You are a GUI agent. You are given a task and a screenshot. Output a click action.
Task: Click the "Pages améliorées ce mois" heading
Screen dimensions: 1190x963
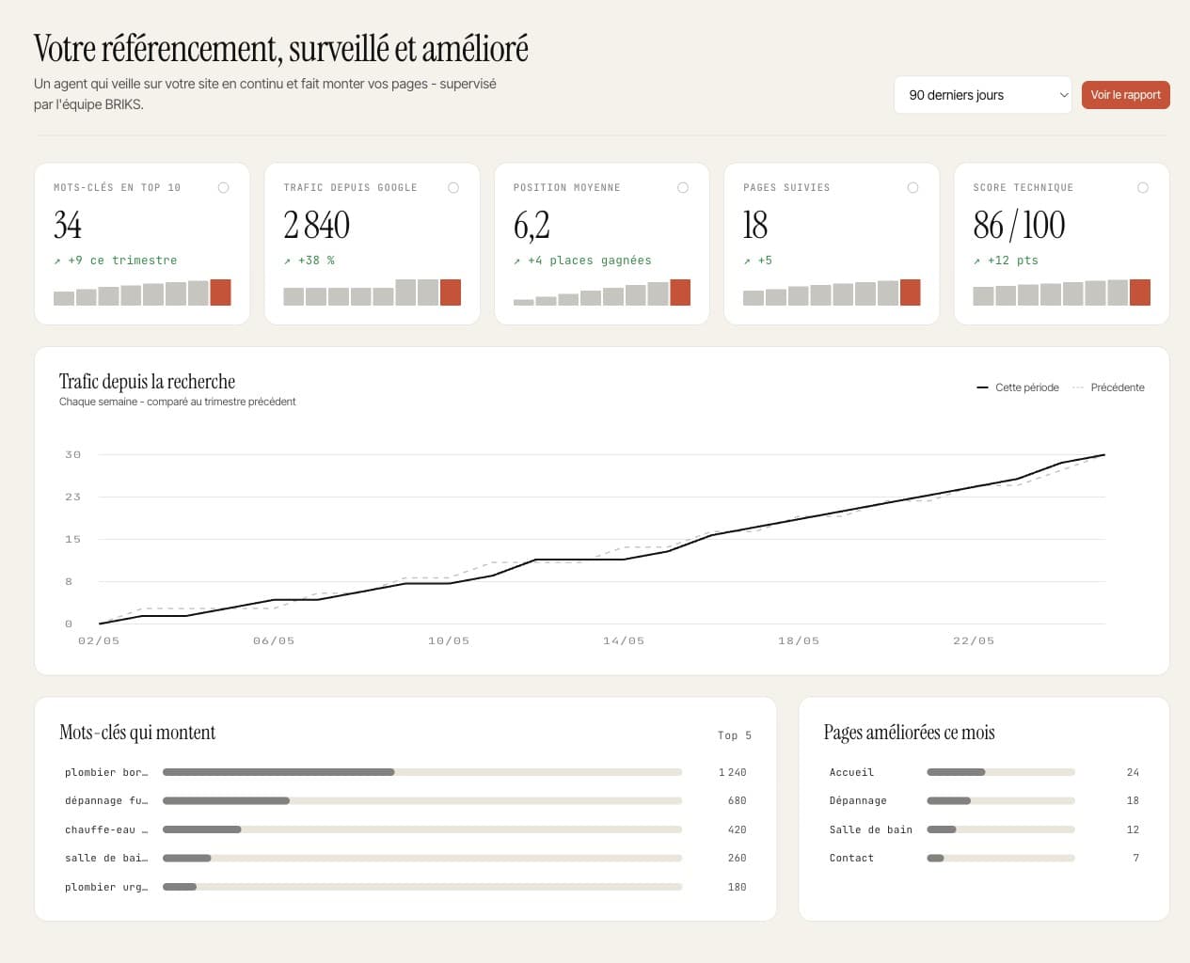(909, 733)
